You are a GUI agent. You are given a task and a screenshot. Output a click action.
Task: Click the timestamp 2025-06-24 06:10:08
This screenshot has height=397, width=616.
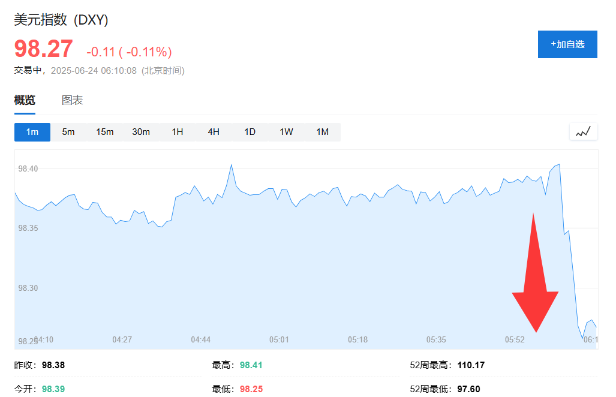point(94,71)
